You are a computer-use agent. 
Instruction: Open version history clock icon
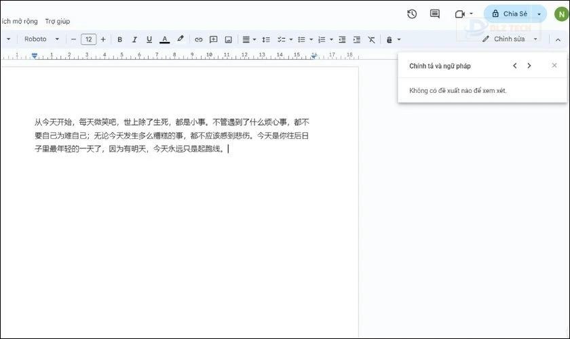(x=412, y=14)
